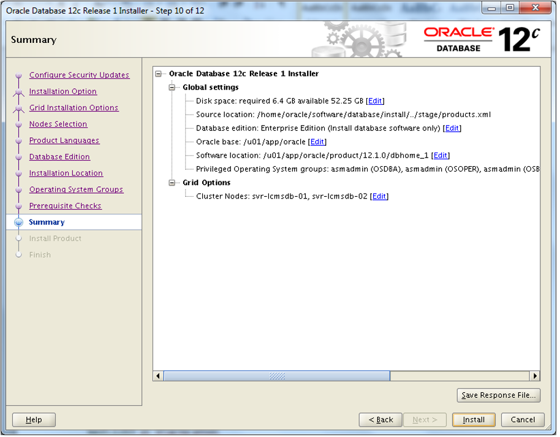
Task: Select the Source location row text
Action: tap(344, 115)
